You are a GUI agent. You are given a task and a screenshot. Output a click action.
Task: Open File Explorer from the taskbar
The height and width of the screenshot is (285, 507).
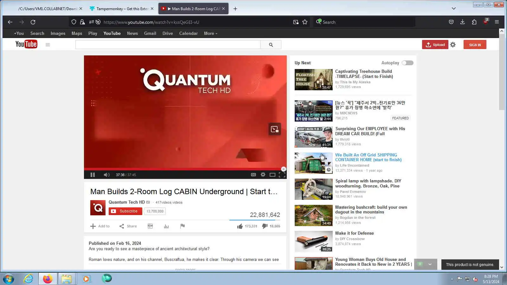pos(67,279)
